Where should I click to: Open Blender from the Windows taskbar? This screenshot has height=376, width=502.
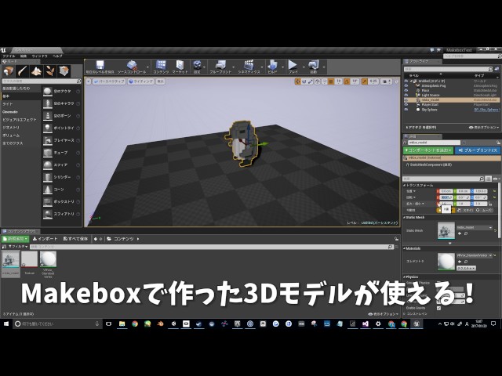[x=160, y=324]
